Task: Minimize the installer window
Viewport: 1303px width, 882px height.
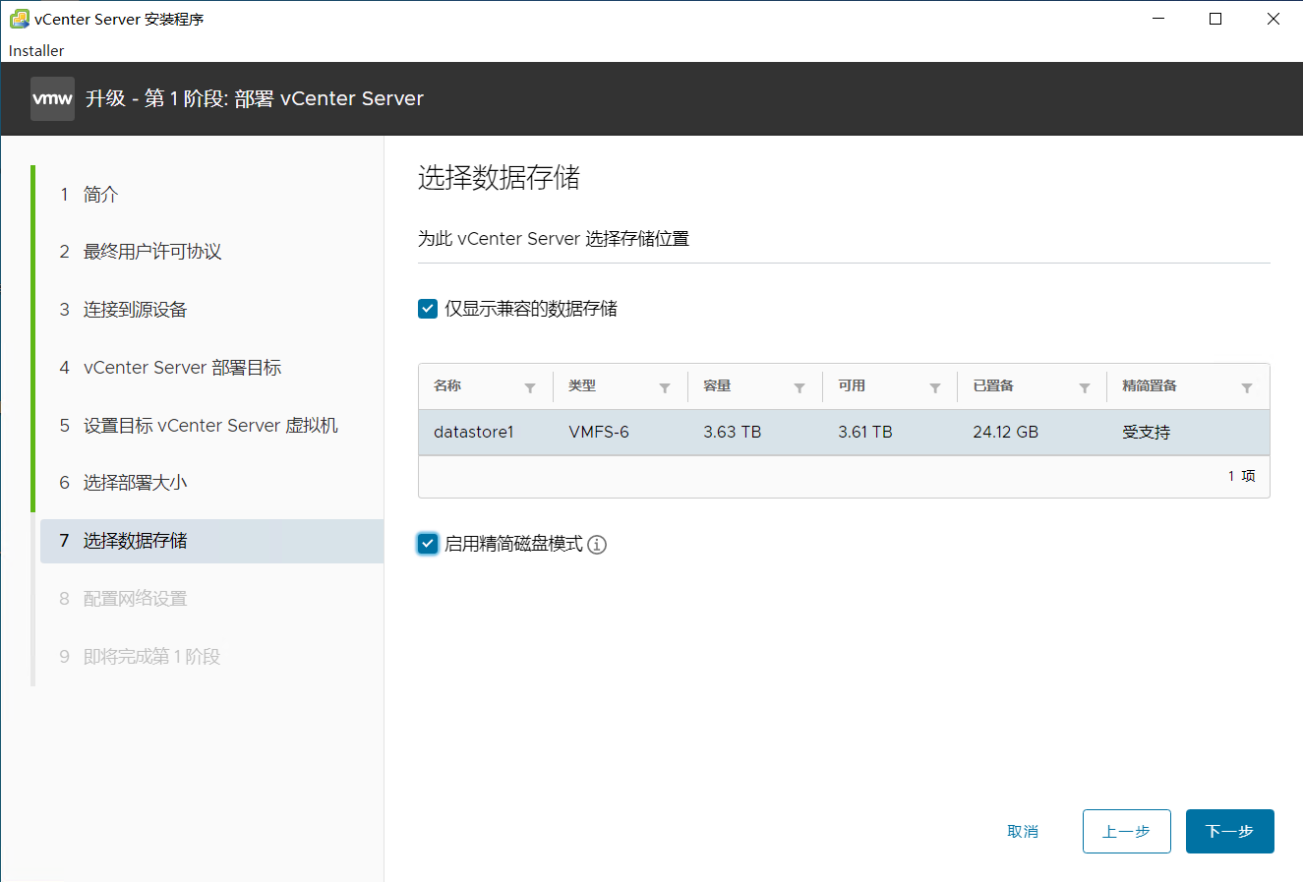Action: [1158, 19]
